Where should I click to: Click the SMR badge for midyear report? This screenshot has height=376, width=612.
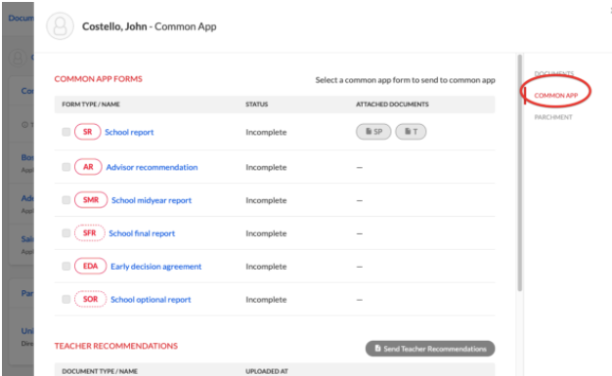(91, 199)
